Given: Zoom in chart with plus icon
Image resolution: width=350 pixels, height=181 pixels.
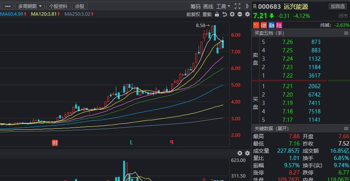Looking at the screenshot, I should click(x=232, y=14).
